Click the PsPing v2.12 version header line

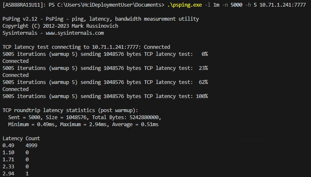[x=101, y=19]
